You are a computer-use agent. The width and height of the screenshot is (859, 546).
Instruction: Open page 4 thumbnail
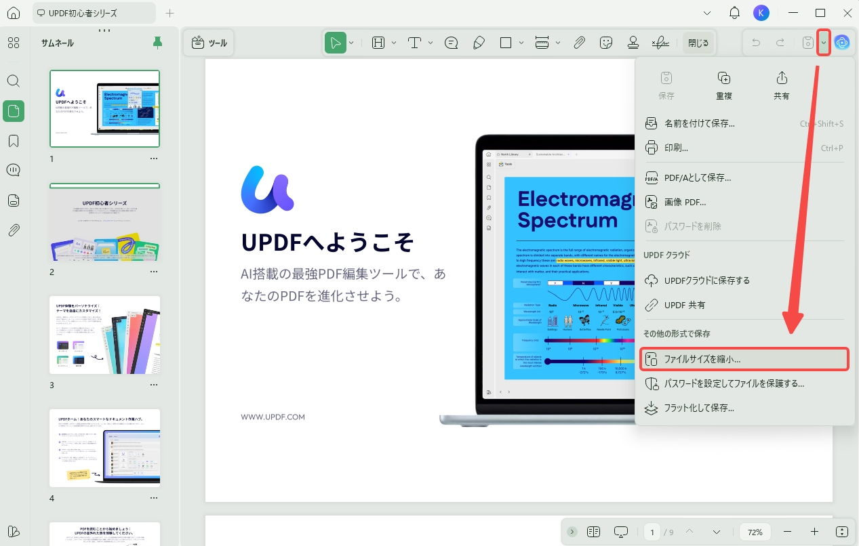(x=104, y=448)
